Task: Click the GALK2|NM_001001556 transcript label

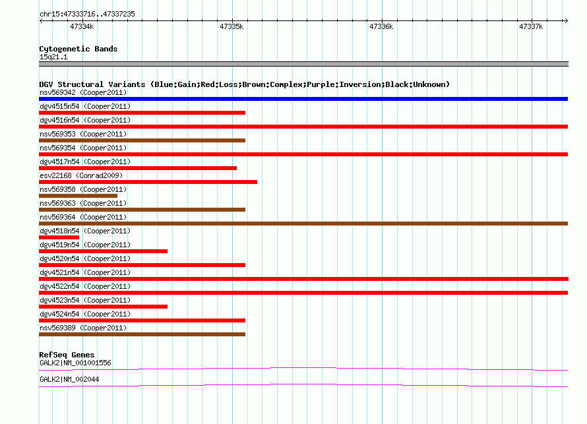Action: 75,363
